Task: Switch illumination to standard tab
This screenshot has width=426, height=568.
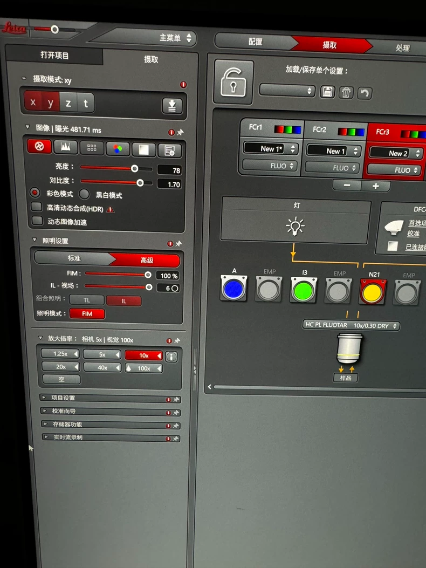Action: 74,258
